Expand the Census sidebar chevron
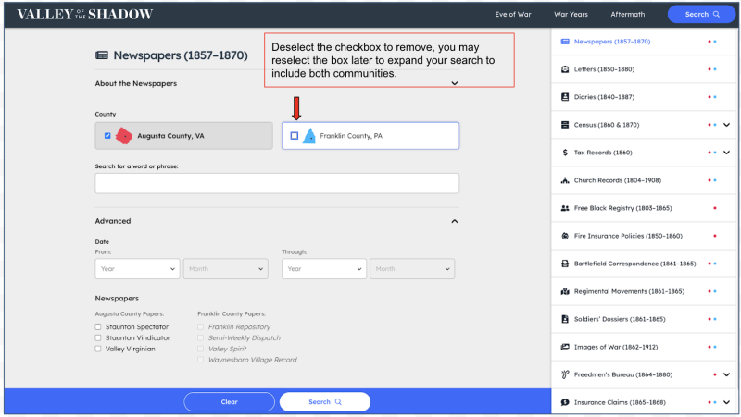This screenshot has width=741, height=417. (726, 125)
